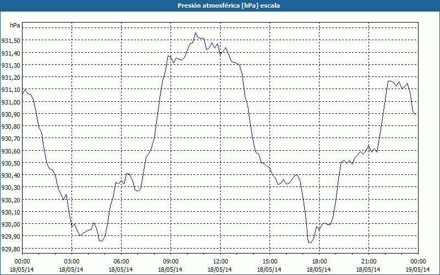Image resolution: width=440 pixels, height=275 pixels.
Task: Click the lowest dip of the curve before 18:00
Action: pyautogui.click(x=310, y=243)
